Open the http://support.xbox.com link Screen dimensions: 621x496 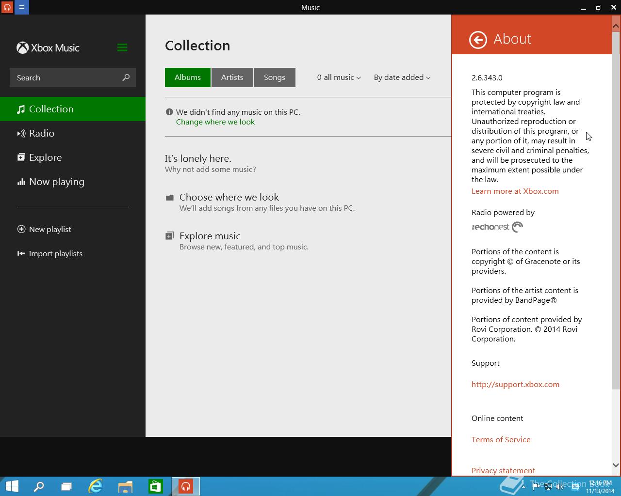(x=515, y=384)
